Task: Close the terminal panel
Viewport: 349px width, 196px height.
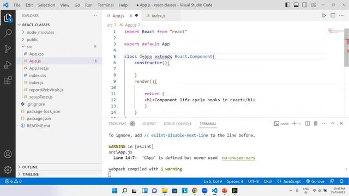Action: [x=341, y=124]
